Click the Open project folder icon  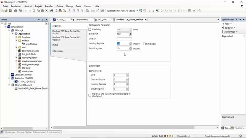point(6,11)
